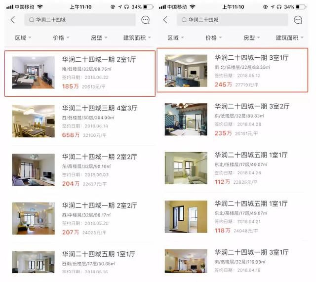
Task: Tap the search magnifier icon in right search bar
Action: click(x=184, y=20)
